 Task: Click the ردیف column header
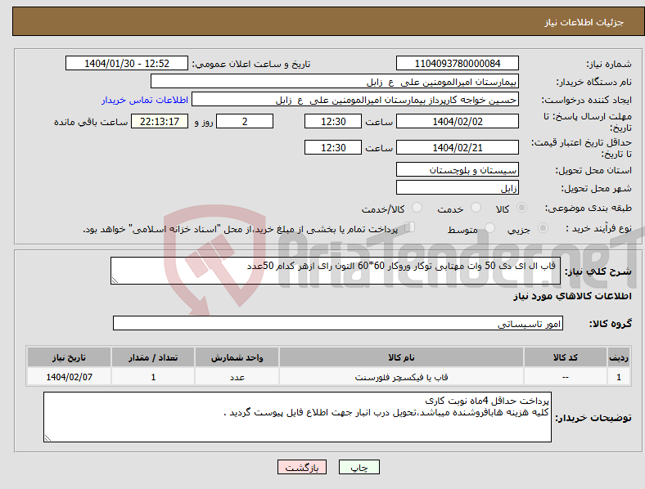(618, 357)
